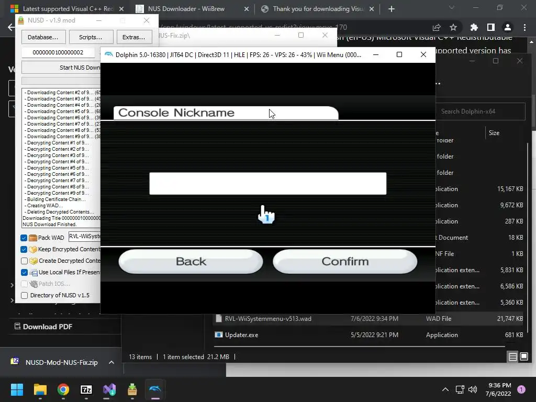Viewport: 536px width, 402px height.
Task: Open network status tray icon
Action: click(x=460, y=389)
